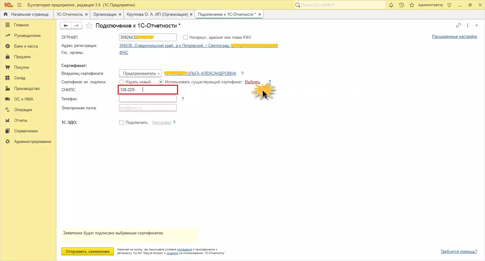Image resolution: width=485 pixels, height=261 pixels.
Task: Focus the СНИЛС input field
Action: [148, 90]
